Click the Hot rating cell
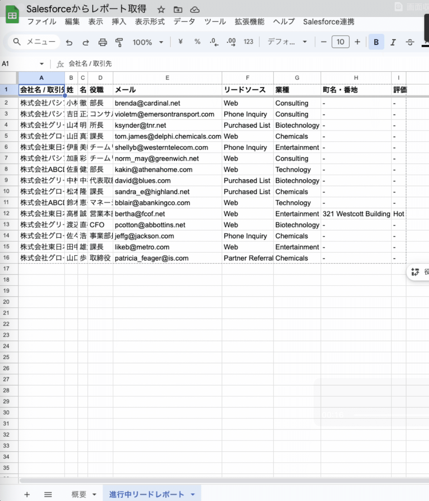Viewport: 429px width, 501px height. click(399, 214)
